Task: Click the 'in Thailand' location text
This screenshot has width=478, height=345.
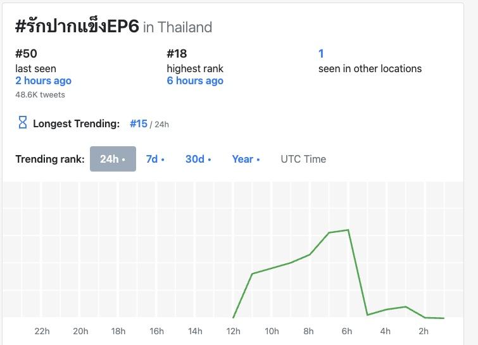Action: 177,27
